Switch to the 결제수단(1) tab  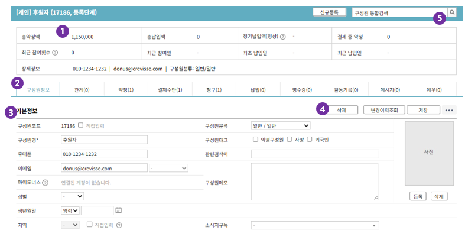point(170,89)
